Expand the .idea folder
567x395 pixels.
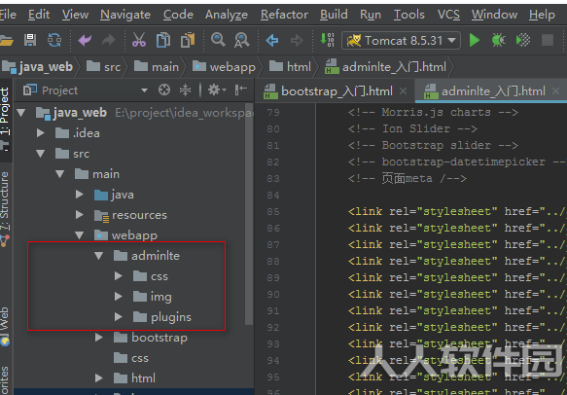(41, 133)
